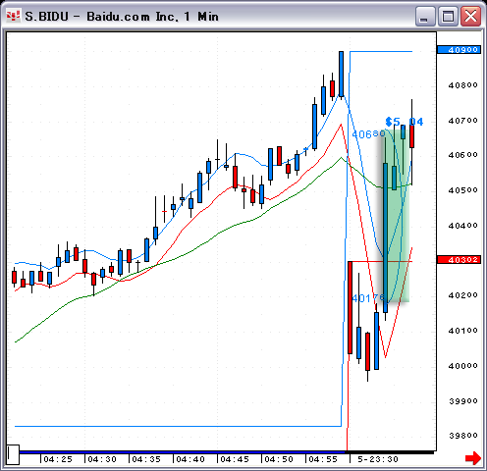Click the 40000 price axis label
The height and width of the screenshot is (471, 487).
(462, 366)
